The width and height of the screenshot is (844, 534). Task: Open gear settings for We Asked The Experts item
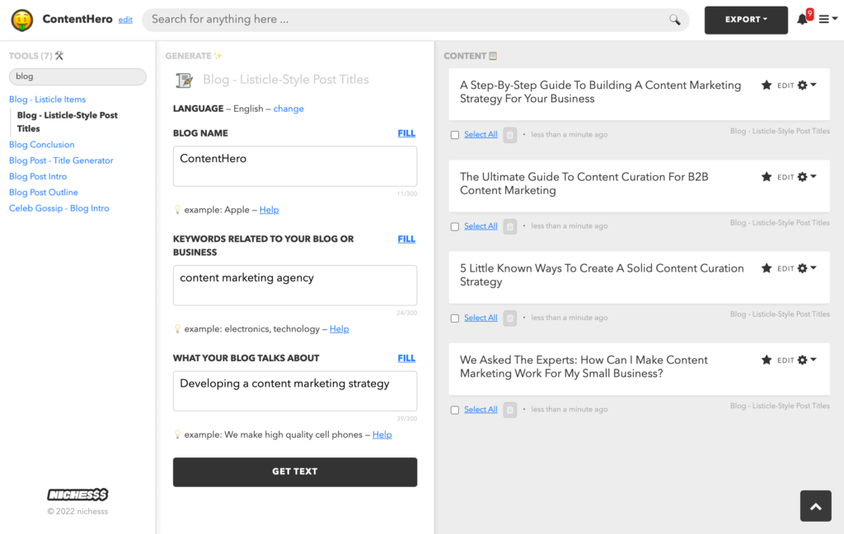[807, 360]
